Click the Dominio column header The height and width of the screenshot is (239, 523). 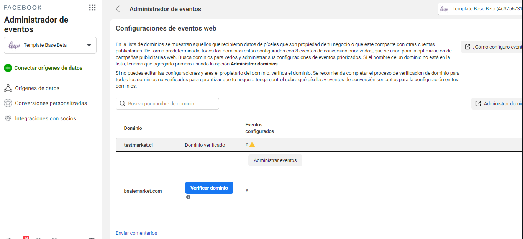[x=133, y=128]
